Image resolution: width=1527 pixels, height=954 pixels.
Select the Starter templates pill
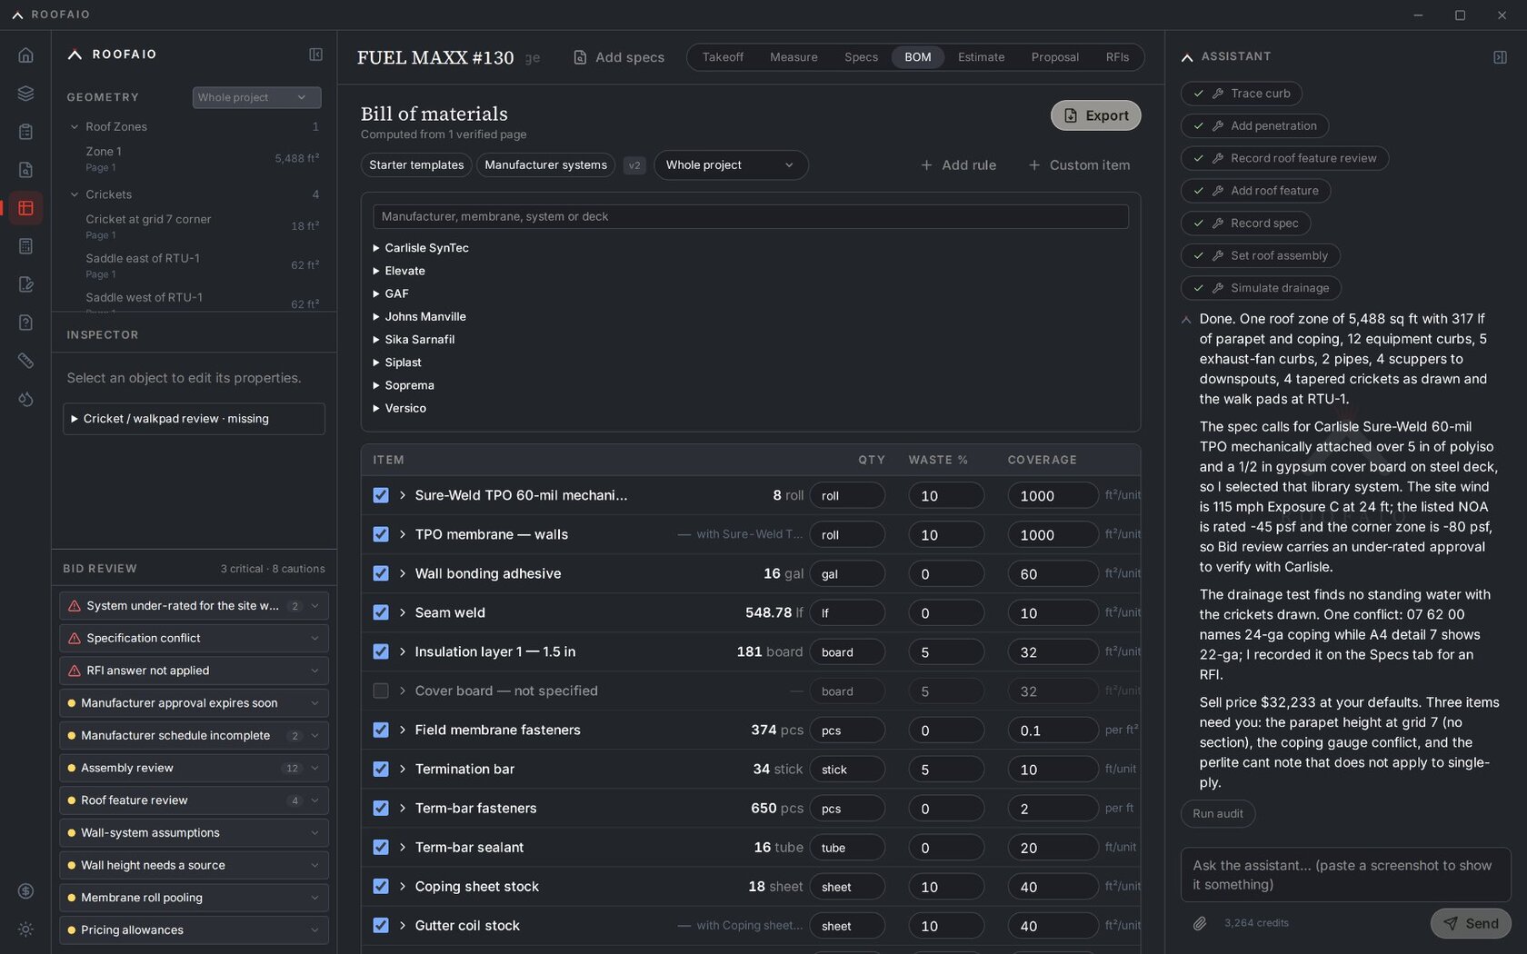[416, 165]
